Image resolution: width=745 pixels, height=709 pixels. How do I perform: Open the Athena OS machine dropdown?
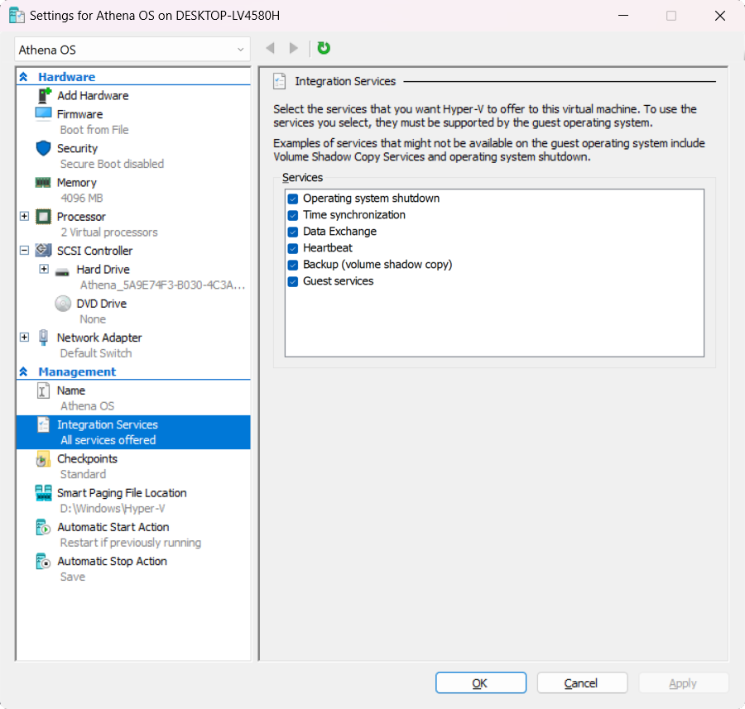point(242,49)
